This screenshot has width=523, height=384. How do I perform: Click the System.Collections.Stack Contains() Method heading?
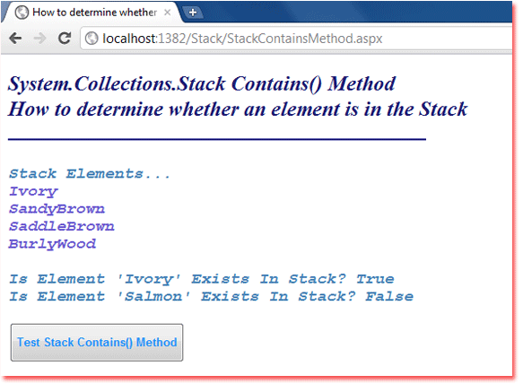202,83
